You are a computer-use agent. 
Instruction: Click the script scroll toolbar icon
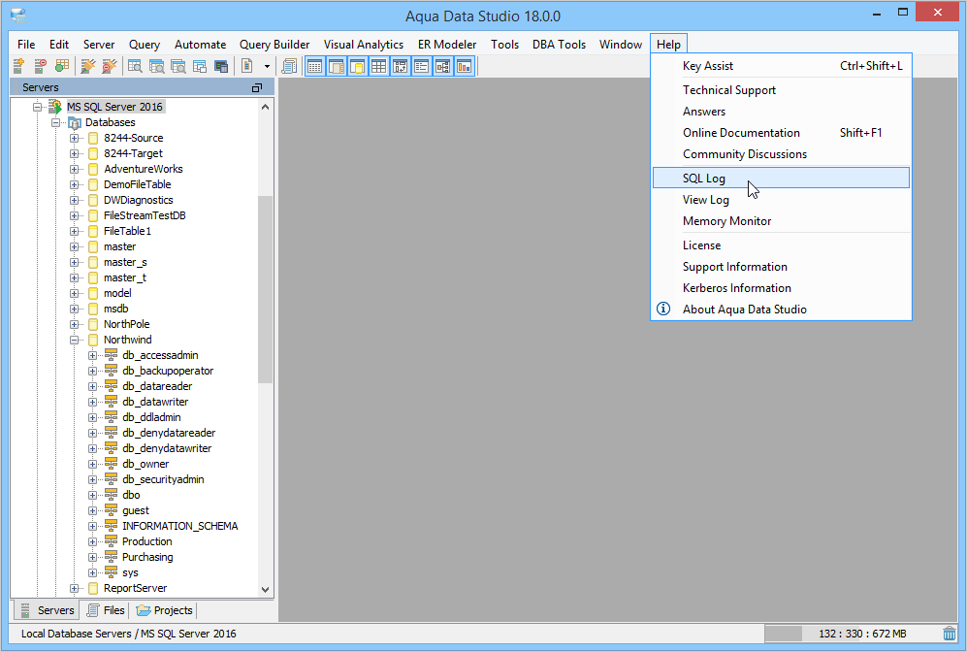tap(289, 66)
